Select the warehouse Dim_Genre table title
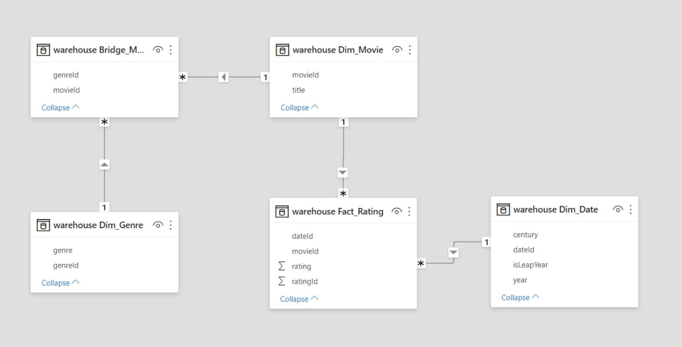Image resolution: width=682 pixels, height=347 pixels. [98, 225]
